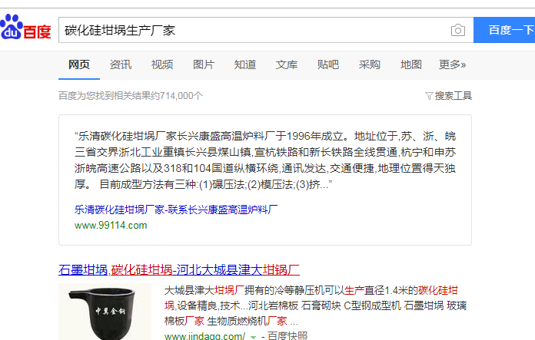The image size is (535, 340).
Task: Switch to the 资讯 tab
Action: click(x=121, y=64)
